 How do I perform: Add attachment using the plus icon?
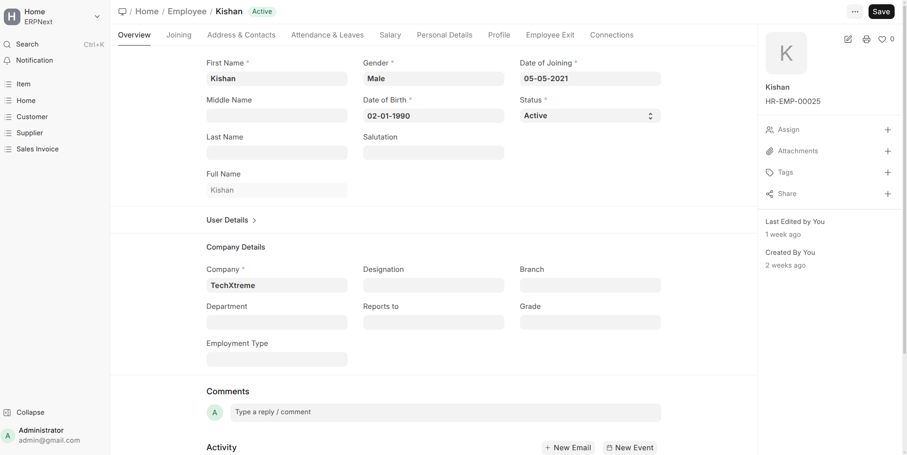point(888,151)
